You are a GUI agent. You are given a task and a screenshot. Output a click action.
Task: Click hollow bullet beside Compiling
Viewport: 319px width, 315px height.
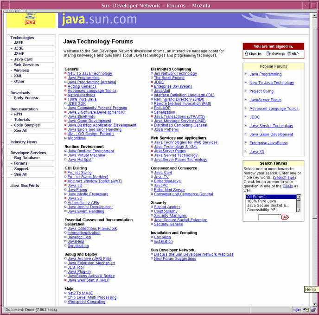[x=152, y=237]
